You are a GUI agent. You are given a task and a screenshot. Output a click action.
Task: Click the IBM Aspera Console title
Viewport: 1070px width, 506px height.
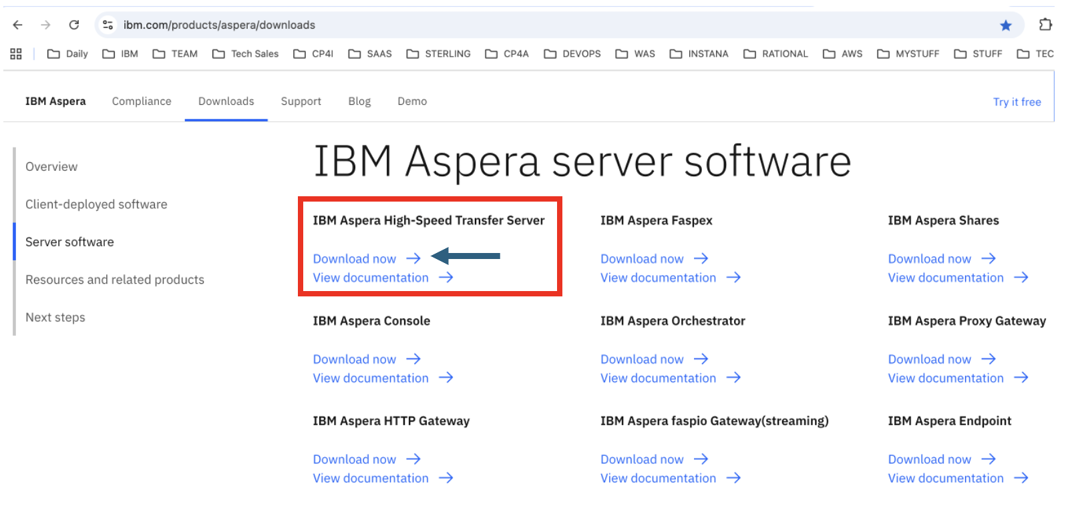[371, 321]
